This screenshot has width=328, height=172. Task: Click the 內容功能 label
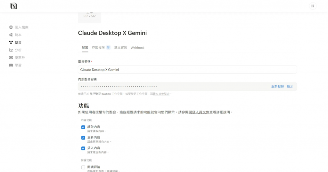pyautogui.click(x=86, y=120)
